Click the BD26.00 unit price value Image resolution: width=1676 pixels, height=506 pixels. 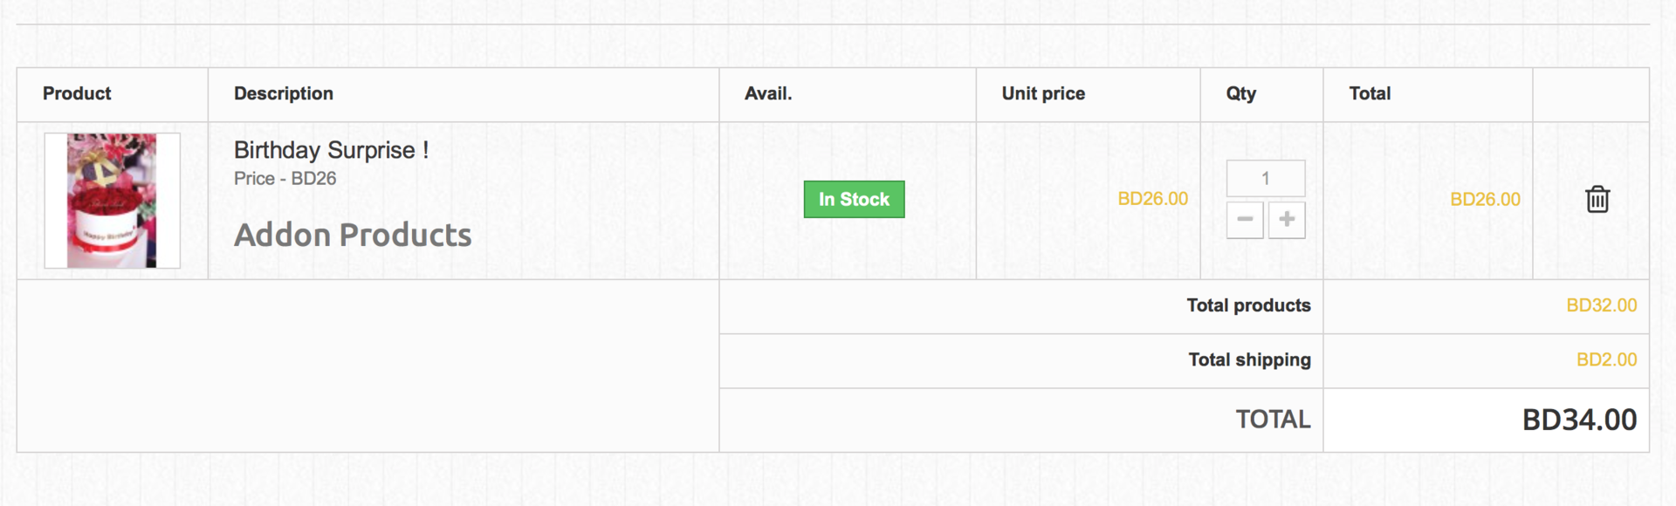pos(1152,199)
